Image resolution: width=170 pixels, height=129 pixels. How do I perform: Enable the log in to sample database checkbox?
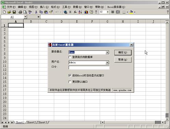pyautogui.click(x=70, y=57)
